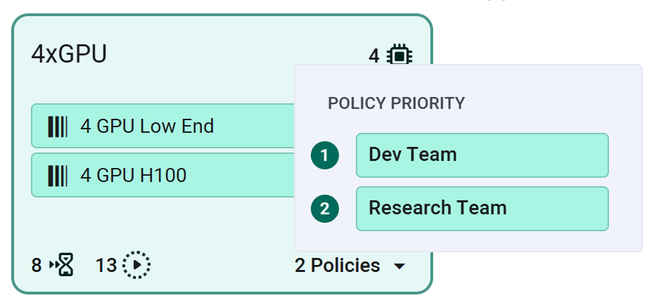The image size is (654, 305).
Task: Click the barcode icon beside 4 GPU H100
Action: tap(58, 175)
